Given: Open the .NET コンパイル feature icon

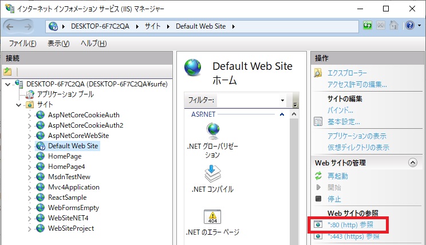Looking at the screenshot, I should [x=212, y=173].
